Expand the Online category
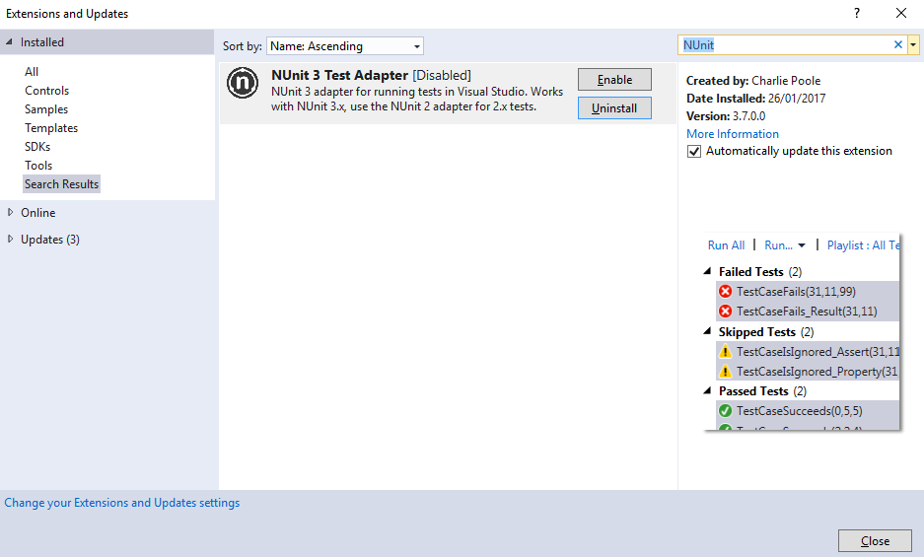Screen dimensions: 924x557 click(10, 213)
